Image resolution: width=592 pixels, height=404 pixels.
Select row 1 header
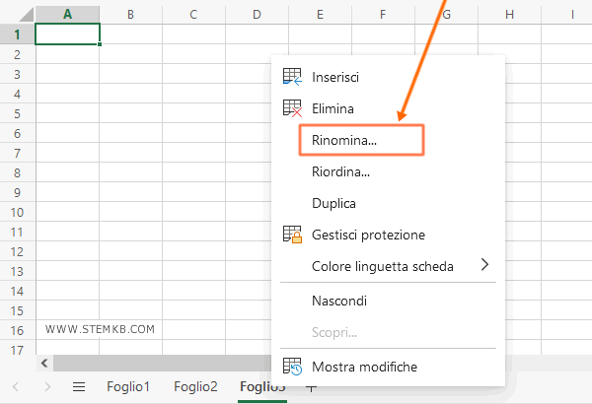click(18, 34)
